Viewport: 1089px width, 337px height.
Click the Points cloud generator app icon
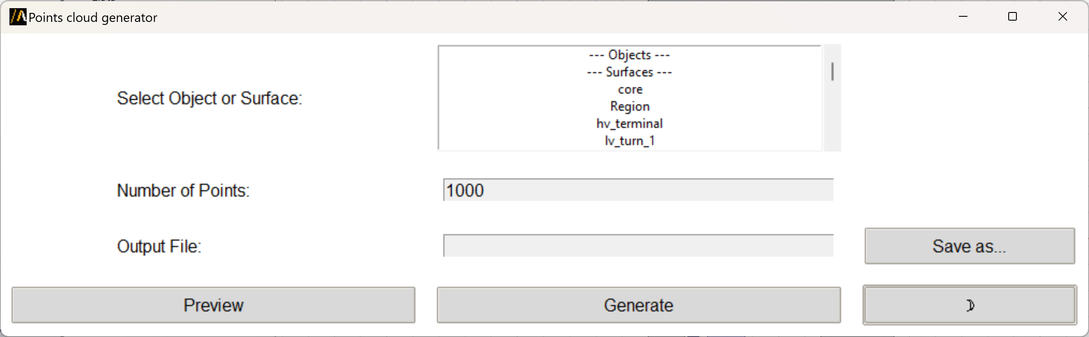[18, 17]
